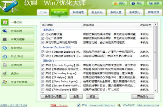Click the 内存及缓存 chip icon
163x107 pixels.
(x=5, y=39)
